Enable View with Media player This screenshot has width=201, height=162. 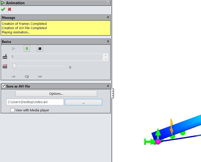[x=13, y=110]
